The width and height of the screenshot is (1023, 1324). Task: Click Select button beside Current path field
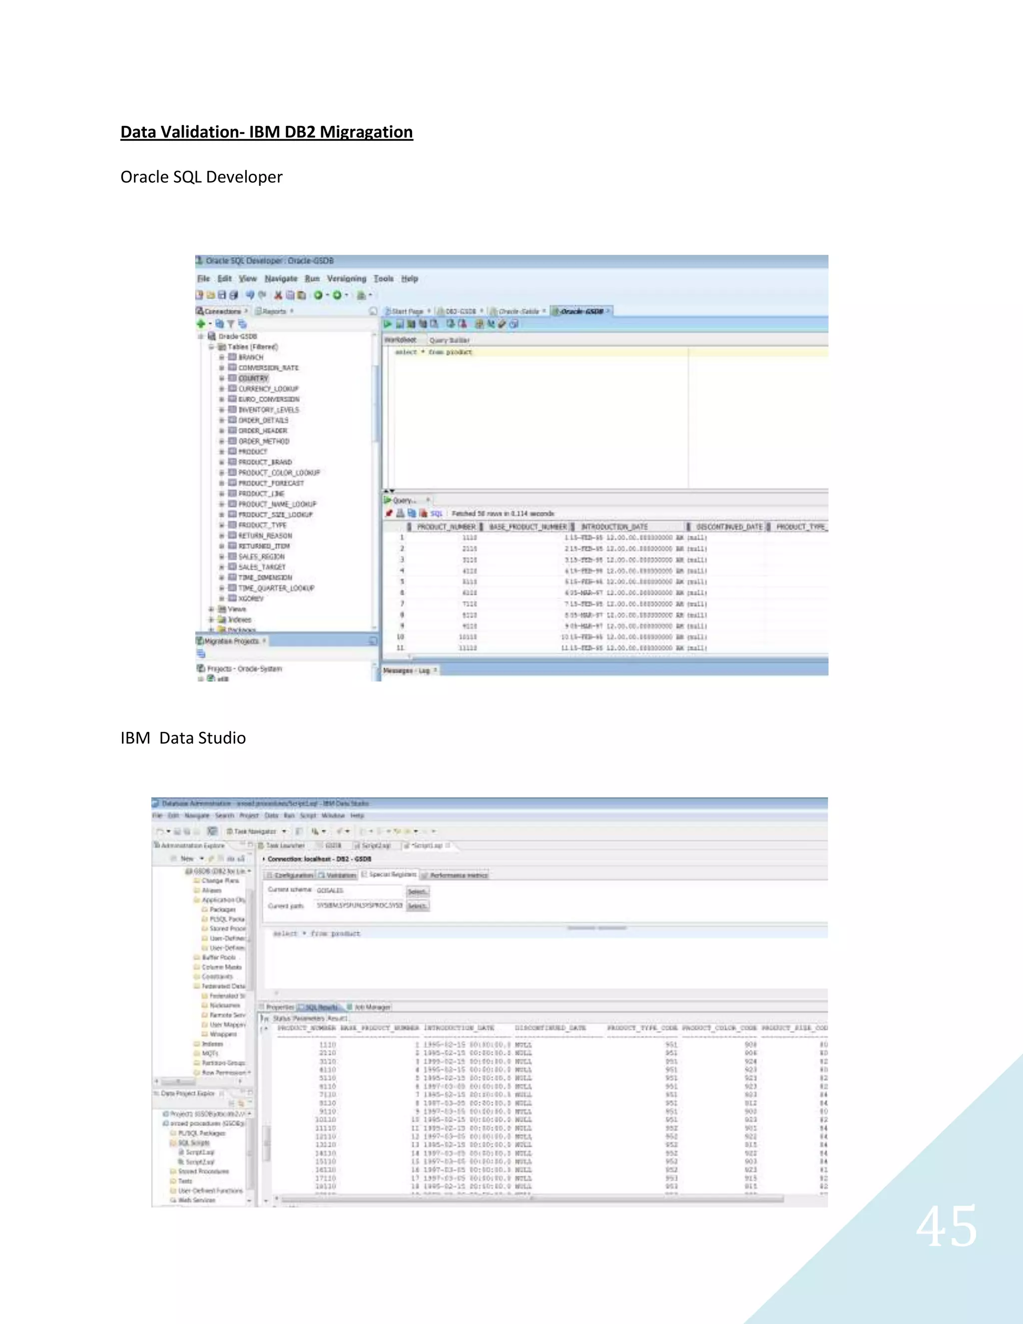pos(418,906)
